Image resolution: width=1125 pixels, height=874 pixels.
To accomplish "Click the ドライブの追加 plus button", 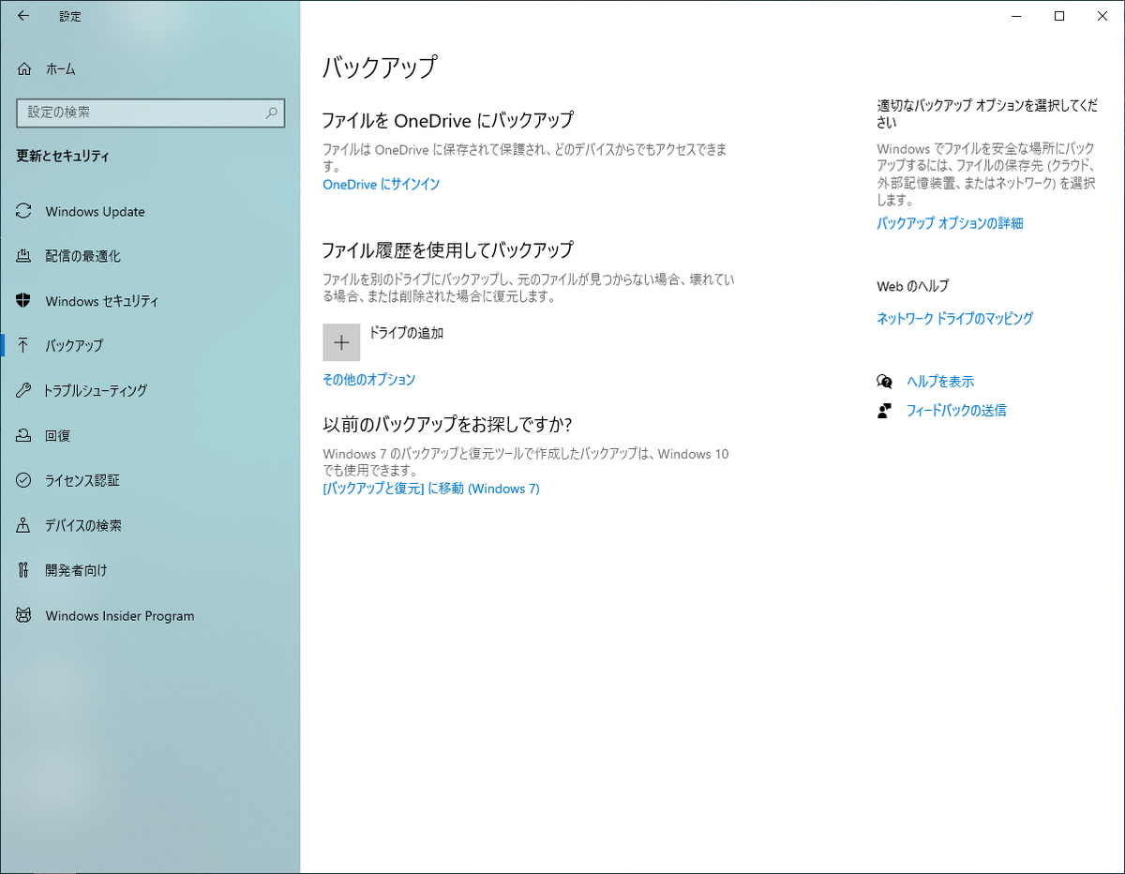I will [x=341, y=341].
